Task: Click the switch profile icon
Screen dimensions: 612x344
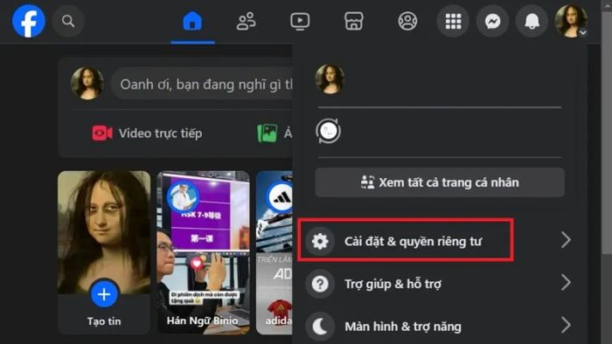Action: click(x=328, y=131)
